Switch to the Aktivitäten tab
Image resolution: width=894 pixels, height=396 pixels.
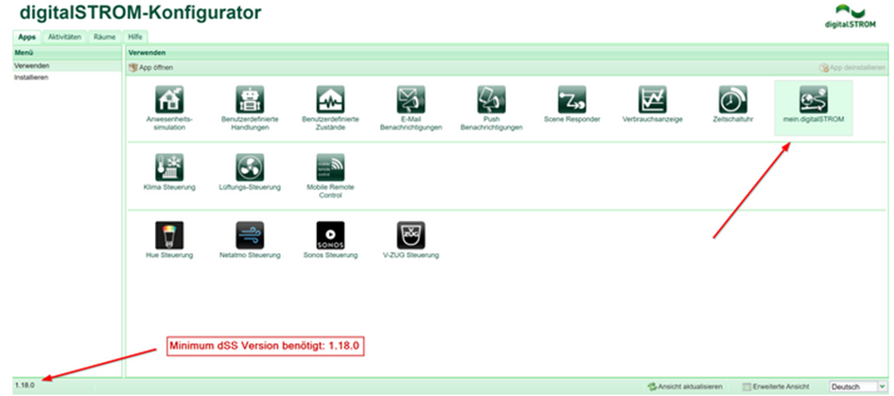[x=65, y=36]
